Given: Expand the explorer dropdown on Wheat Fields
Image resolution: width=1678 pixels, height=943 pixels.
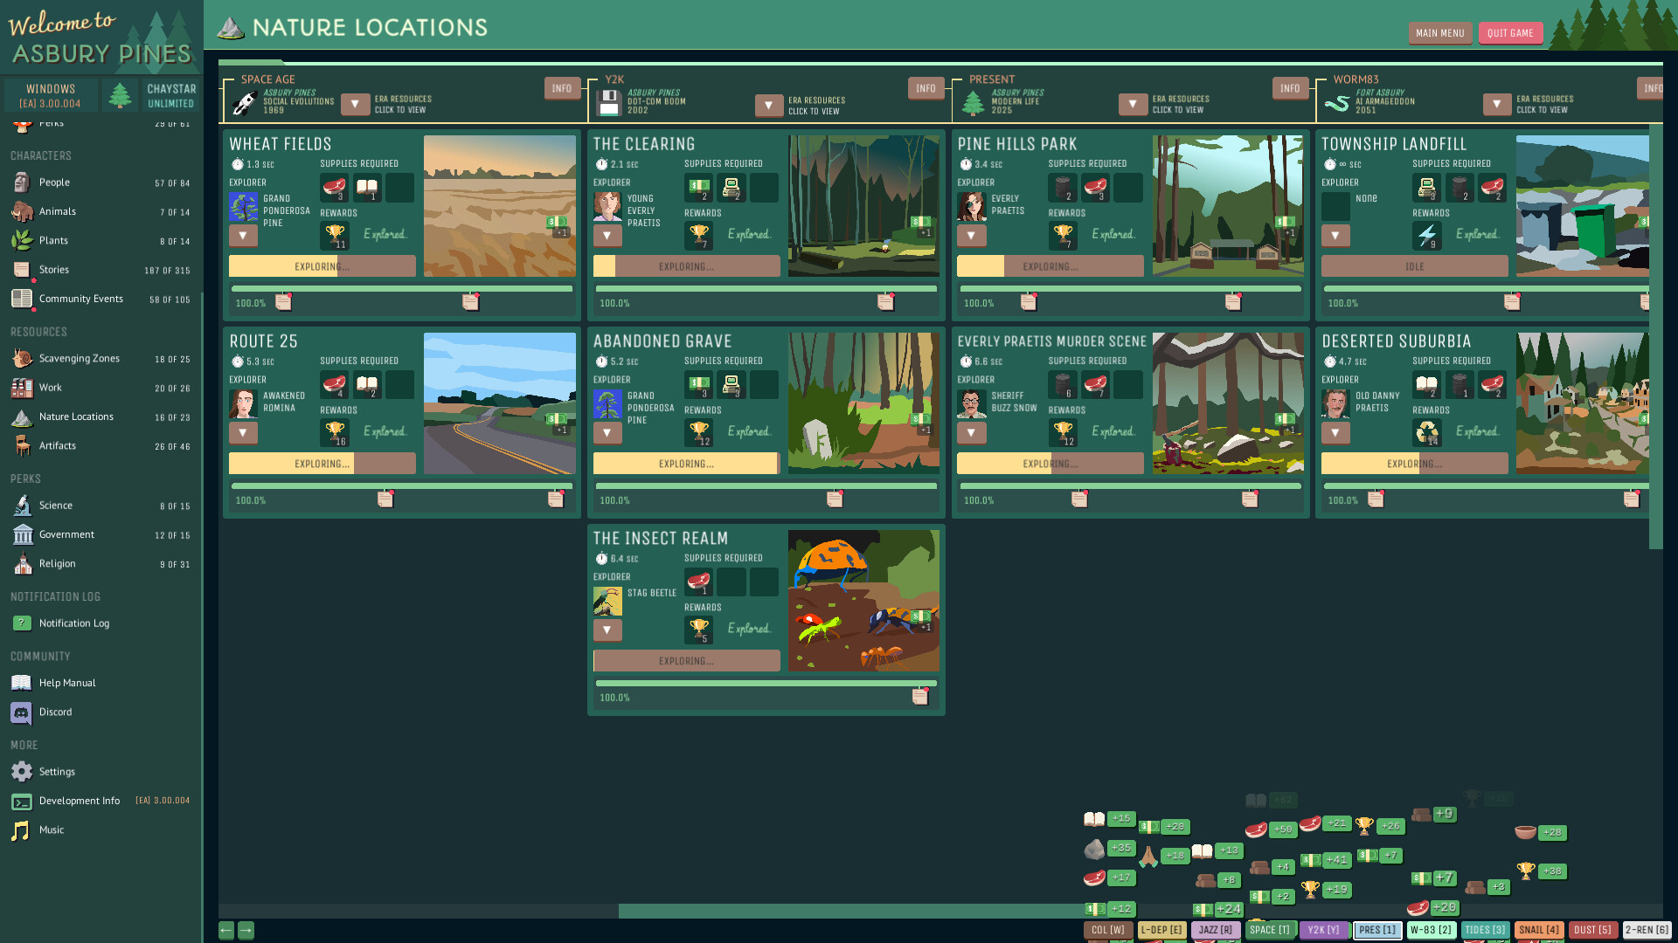Looking at the screenshot, I should point(243,235).
